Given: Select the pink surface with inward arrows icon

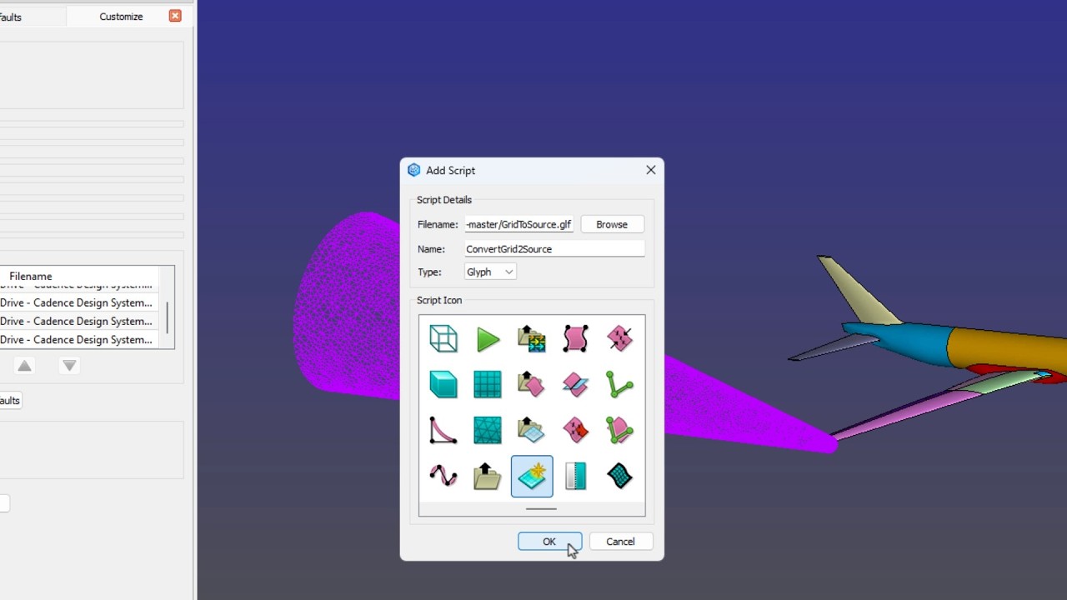Looking at the screenshot, I should pos(620,339).
